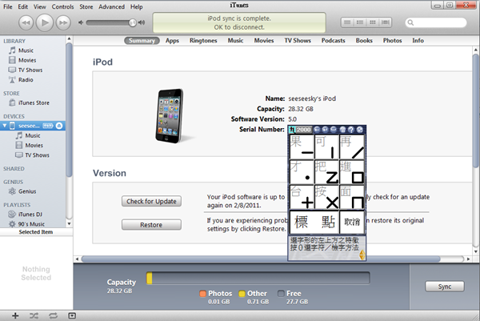
Task: Open the Store menu
Action: (86, 6)
